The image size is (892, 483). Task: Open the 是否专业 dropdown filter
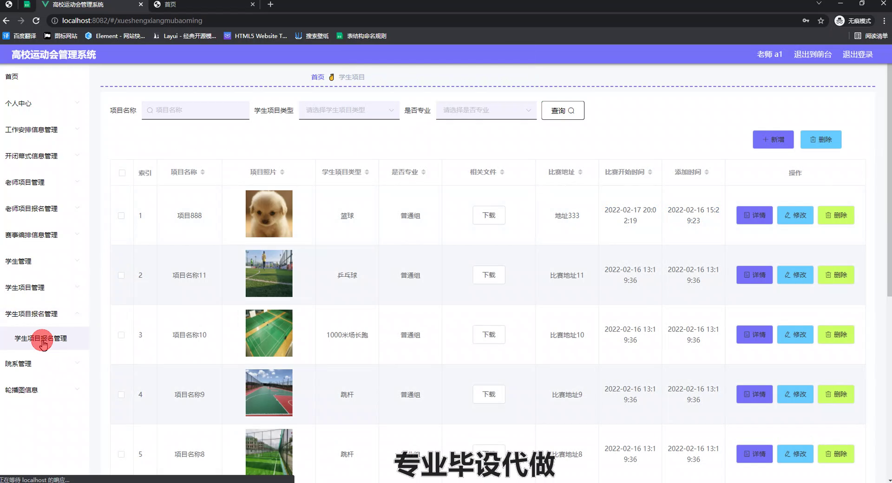[486, 110]
